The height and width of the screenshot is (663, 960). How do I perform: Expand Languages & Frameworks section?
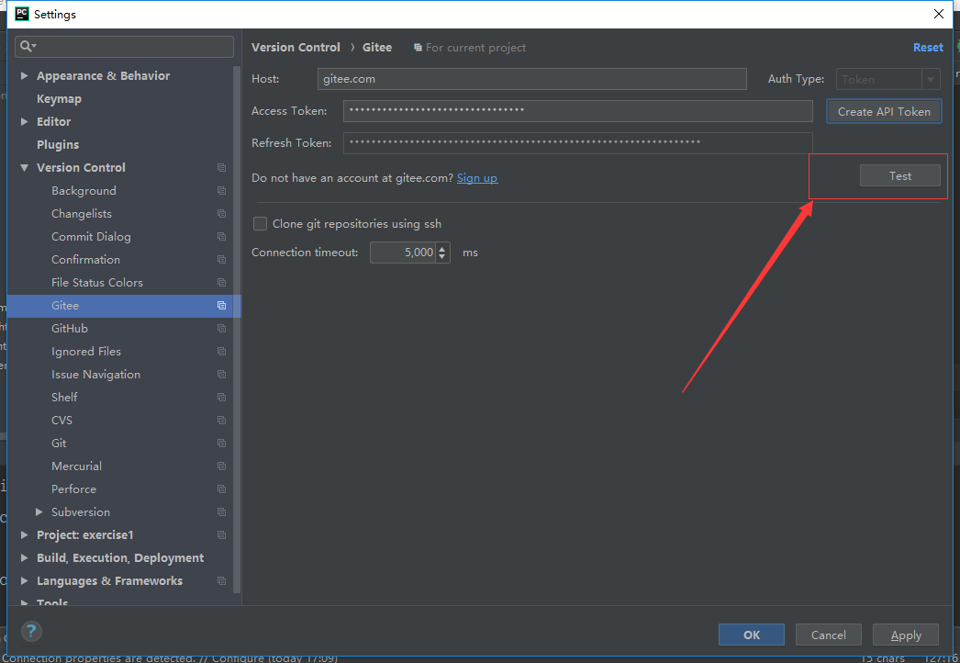[25, 581]
